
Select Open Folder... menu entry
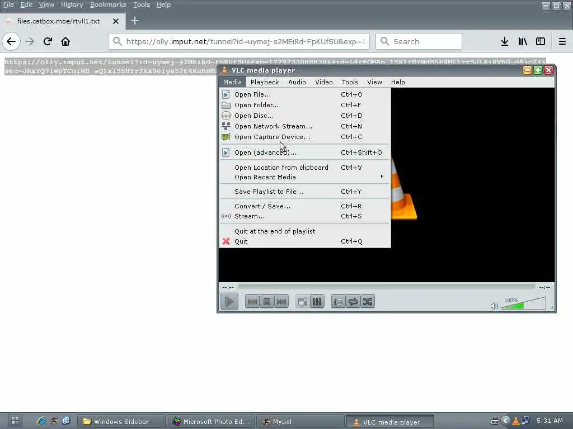(x=305, y=105)
